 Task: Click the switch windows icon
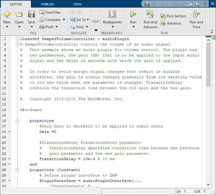point(191,4)
